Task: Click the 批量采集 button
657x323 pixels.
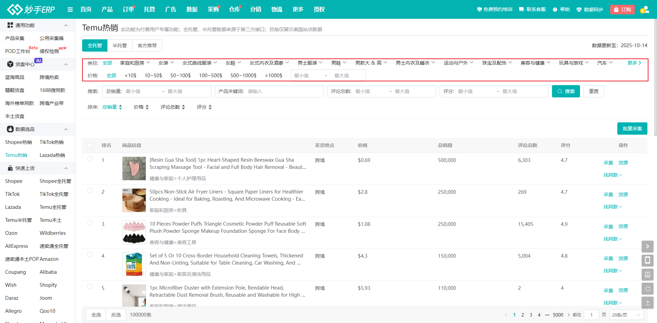Action: pyautogui.click(x=632, y=129)
